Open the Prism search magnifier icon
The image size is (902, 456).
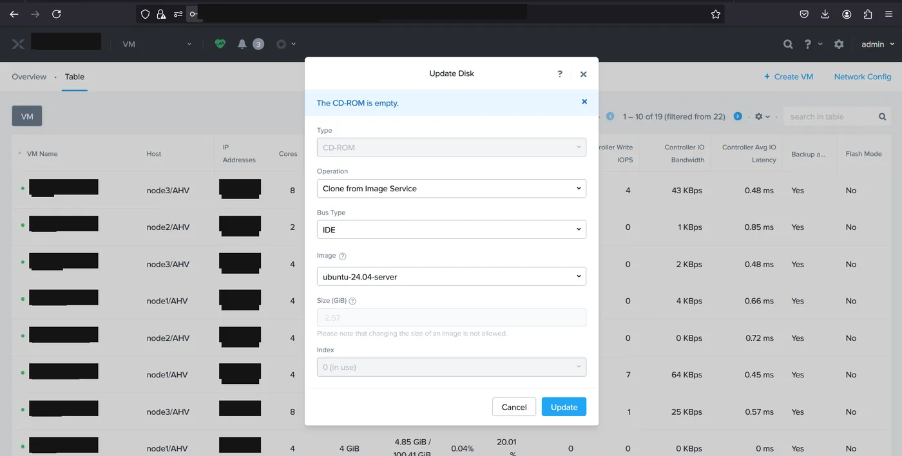[788, 44]
